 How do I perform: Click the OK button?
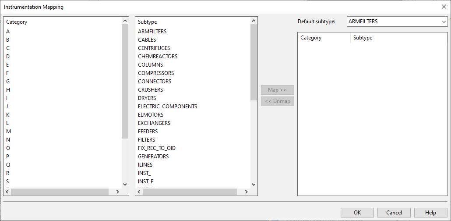(357, 213)
